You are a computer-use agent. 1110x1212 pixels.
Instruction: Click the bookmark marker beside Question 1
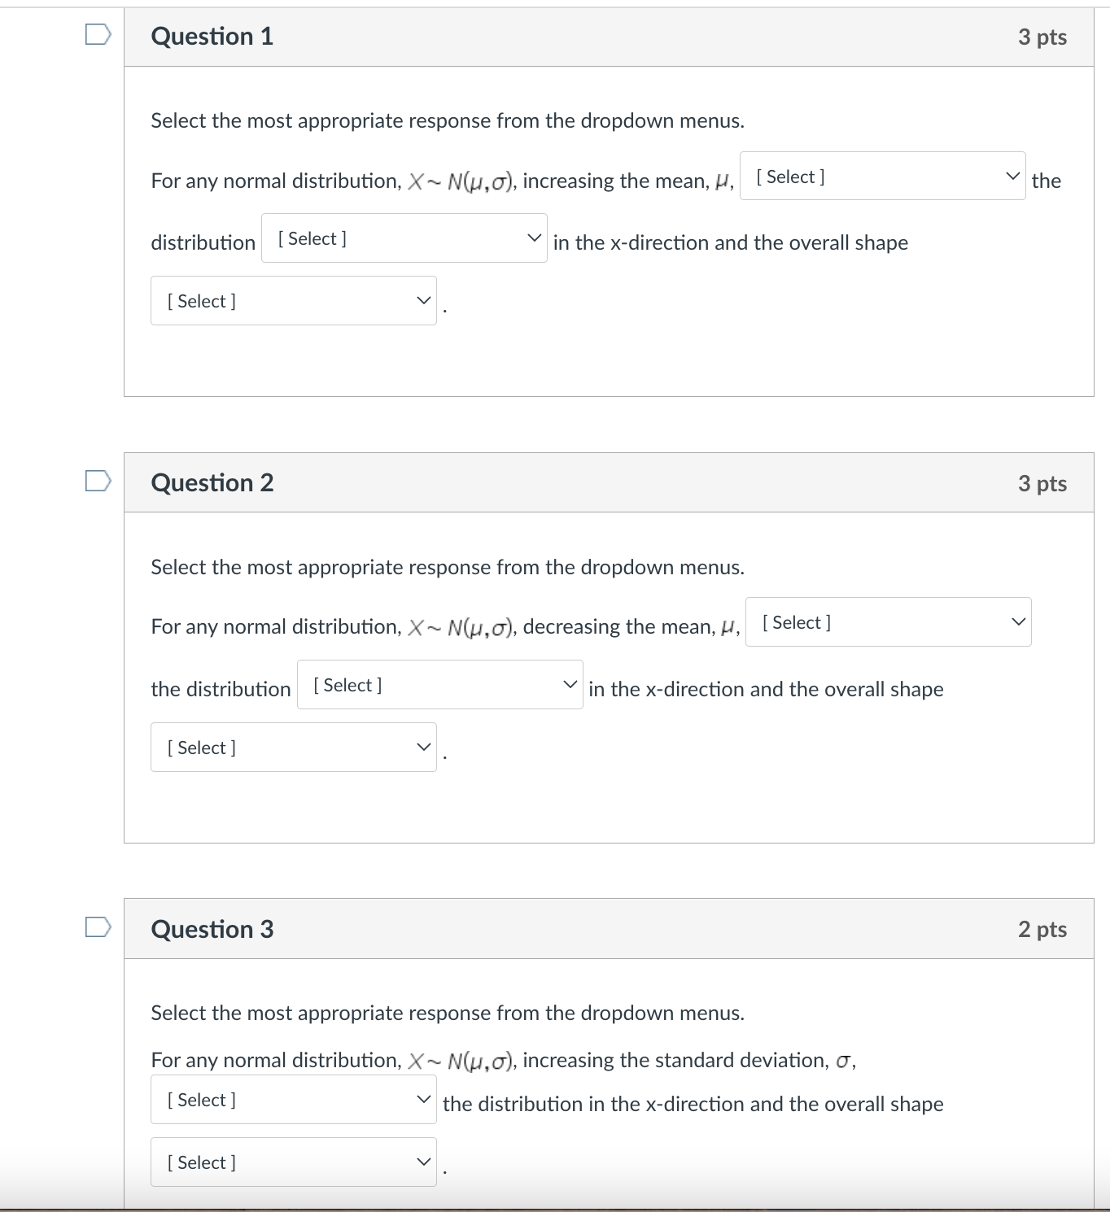pyautogui.click(x=97, y=33)
